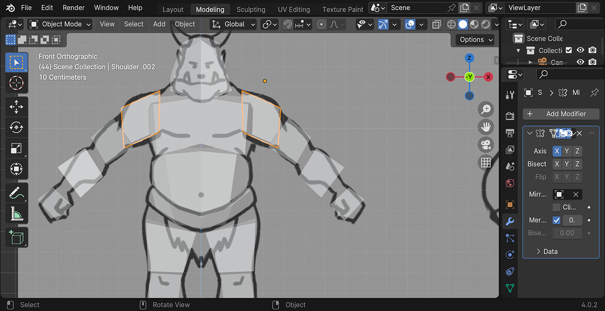
Task: Open the Object Constraints properties tab
Action: click(x=510, y=271)
